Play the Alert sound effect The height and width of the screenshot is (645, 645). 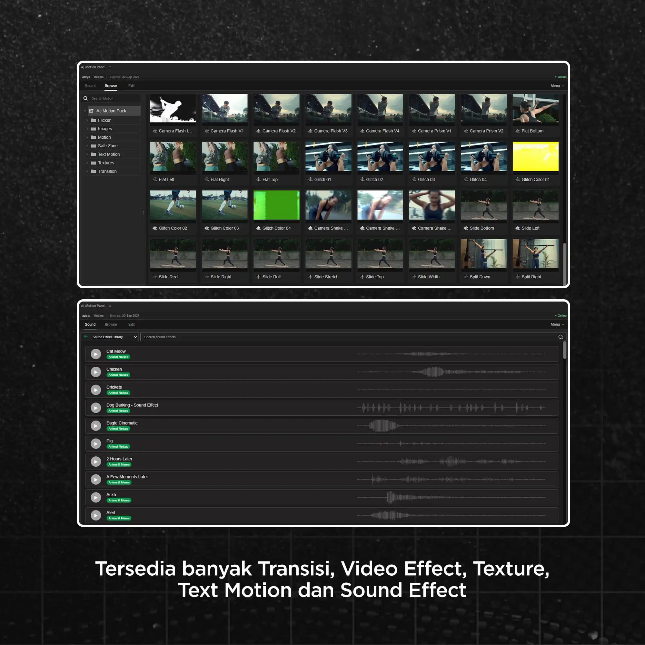tap(96, 515)
